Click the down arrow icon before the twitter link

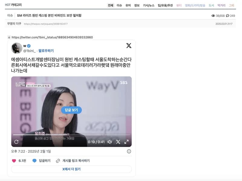click(x=9, y=37)
